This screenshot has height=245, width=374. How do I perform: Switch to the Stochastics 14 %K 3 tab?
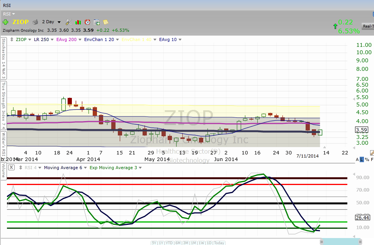pos(3,58)
